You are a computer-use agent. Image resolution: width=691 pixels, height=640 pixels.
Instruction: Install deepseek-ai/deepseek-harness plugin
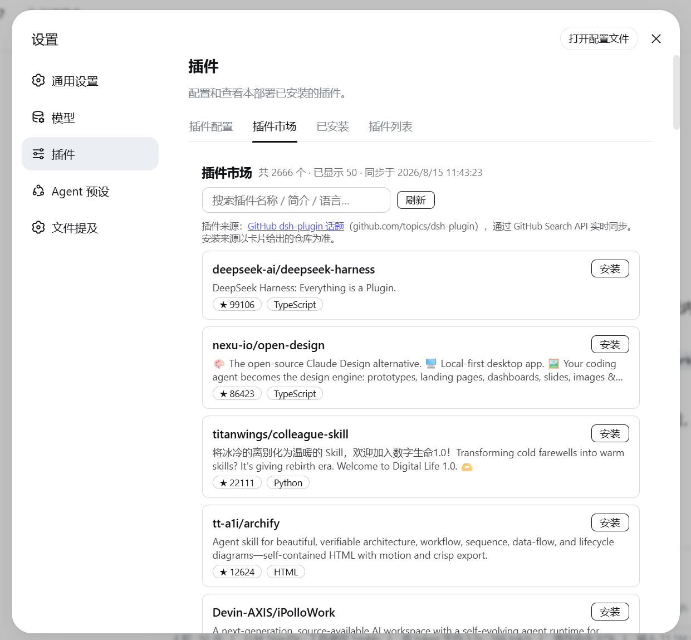click(x=610, y=268)
